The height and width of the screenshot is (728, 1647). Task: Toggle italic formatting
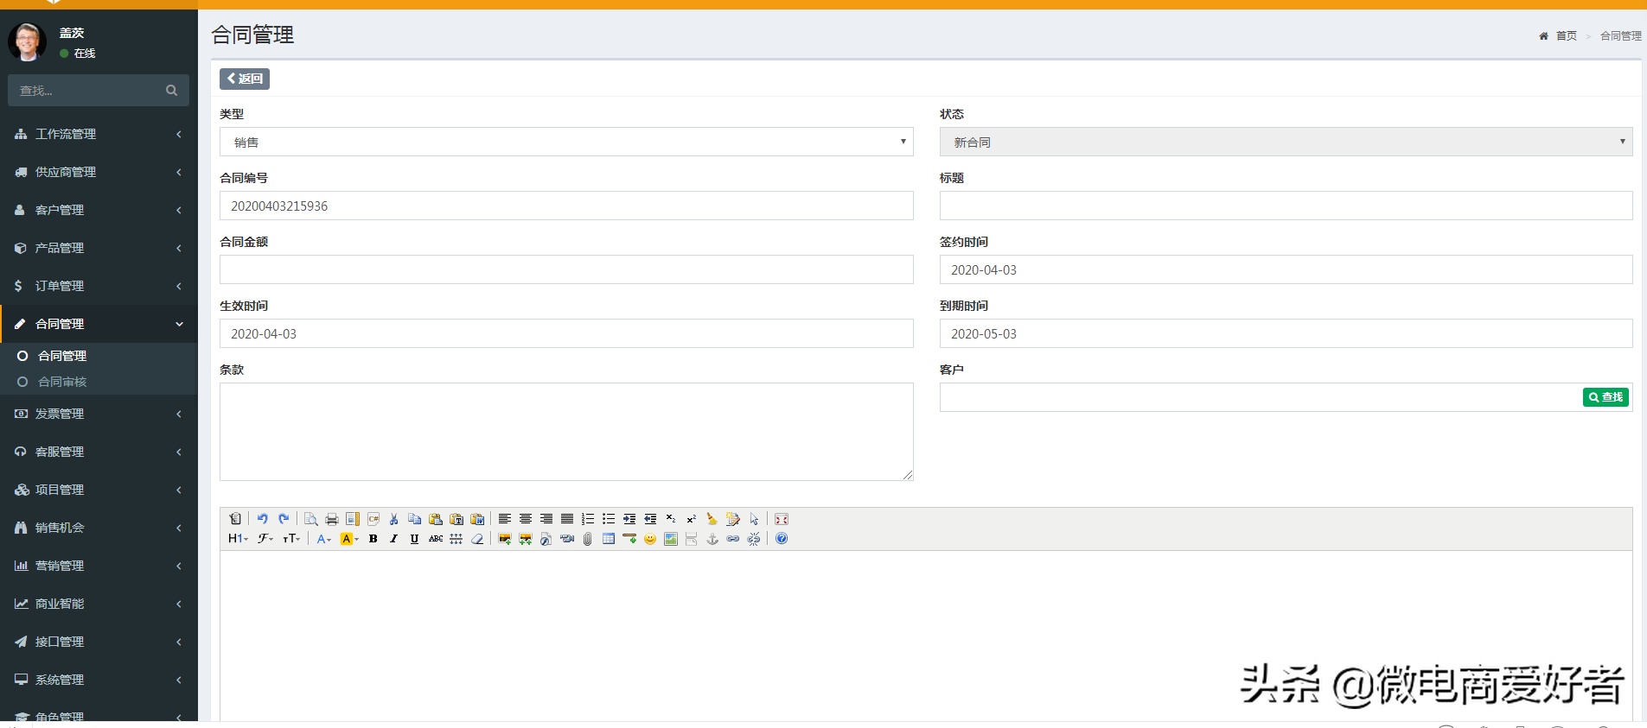click(394, 539)
